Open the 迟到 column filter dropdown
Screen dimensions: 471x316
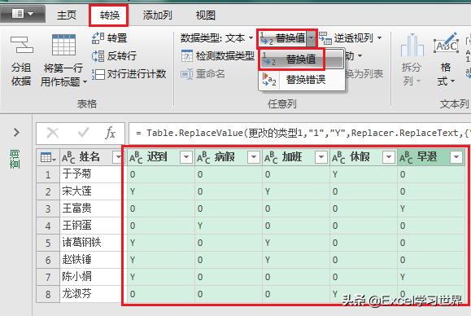186,157
